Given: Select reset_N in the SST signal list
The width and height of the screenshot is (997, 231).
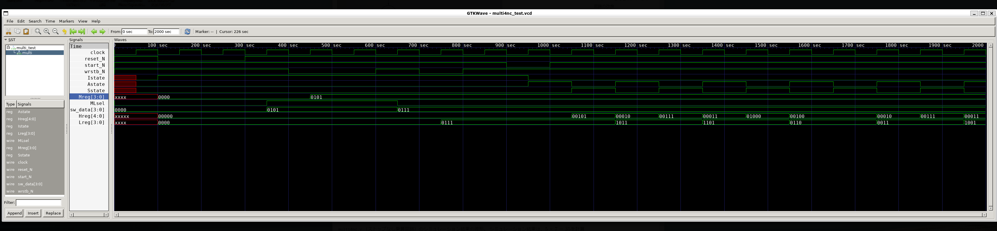Looking at the screenshot, I should point(34,170).
